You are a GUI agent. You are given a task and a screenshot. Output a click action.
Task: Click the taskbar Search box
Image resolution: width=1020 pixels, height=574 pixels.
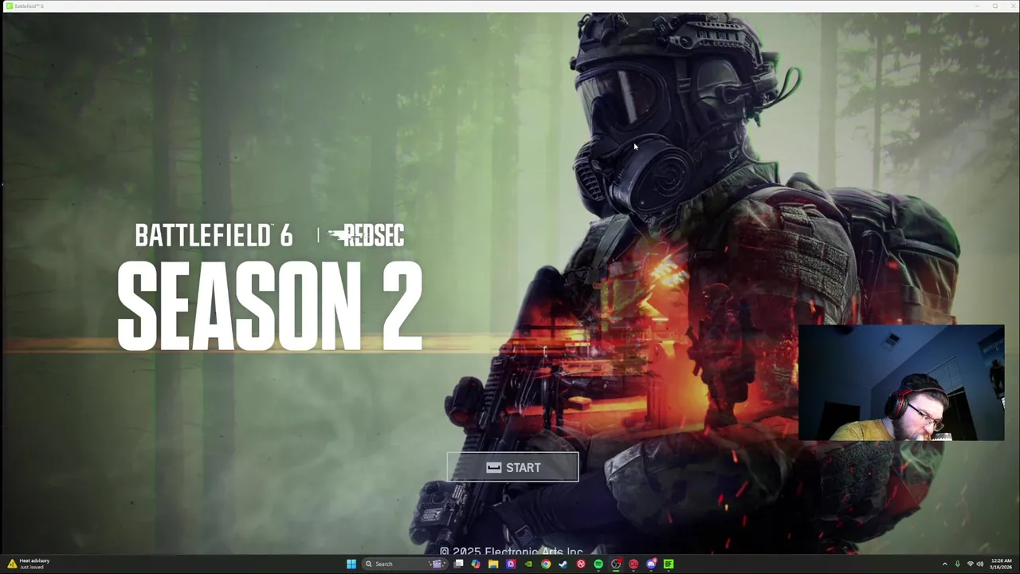click(404, 564)
